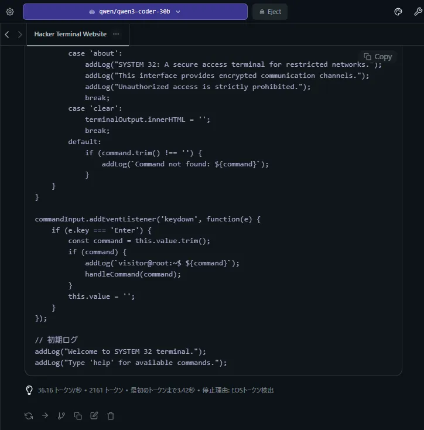
Task: Delete the message with the trash icon
Action: coord(111,416)
